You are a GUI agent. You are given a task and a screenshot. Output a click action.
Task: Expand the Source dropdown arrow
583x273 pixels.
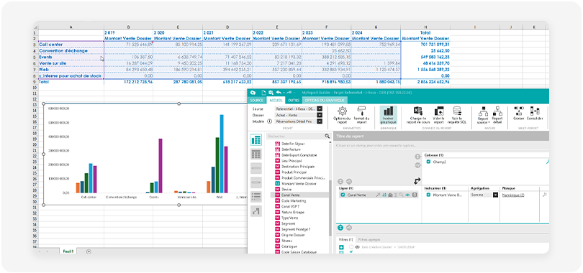pyautogui.click(x=319, y=109)
